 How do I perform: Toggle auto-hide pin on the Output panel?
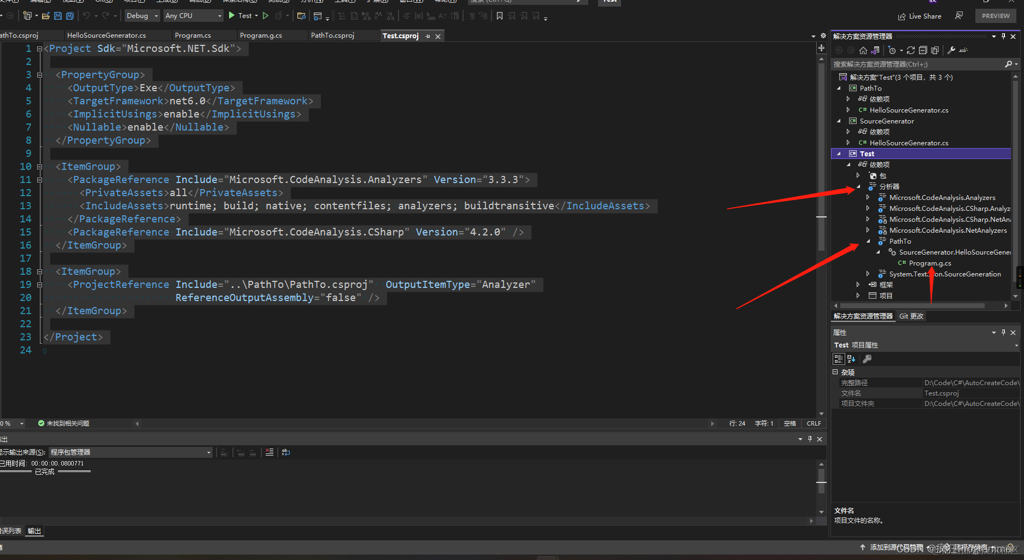click(810, 439)
